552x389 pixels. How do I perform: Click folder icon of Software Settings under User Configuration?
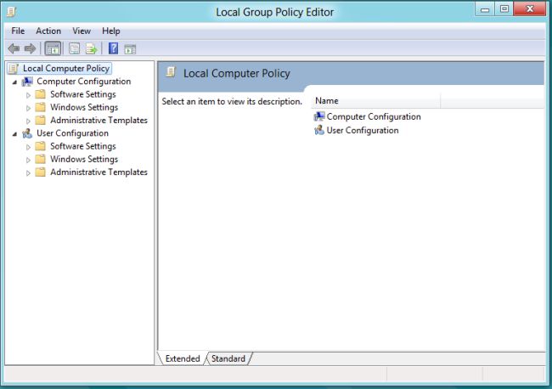[41, 146]
